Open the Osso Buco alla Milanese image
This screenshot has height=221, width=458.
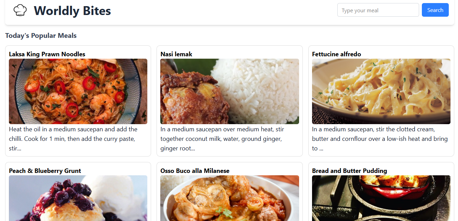click(230, 198)
